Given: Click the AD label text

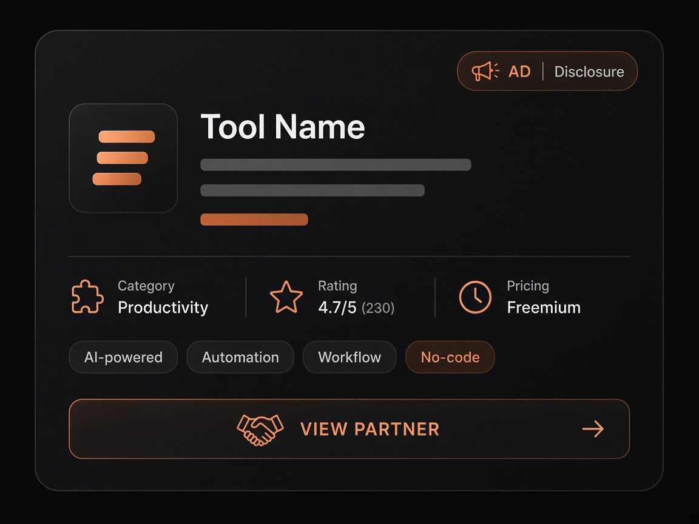Looking at the screenshot, I should [x=519, y=72].
